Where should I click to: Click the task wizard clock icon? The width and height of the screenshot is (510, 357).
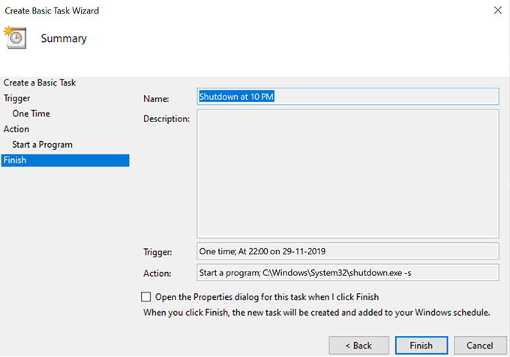(15, 37)
